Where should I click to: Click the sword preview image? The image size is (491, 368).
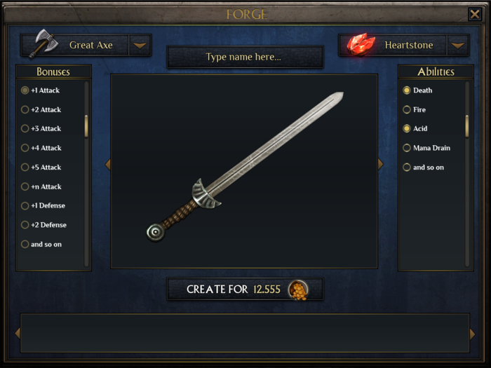click(x=245, y=167)
